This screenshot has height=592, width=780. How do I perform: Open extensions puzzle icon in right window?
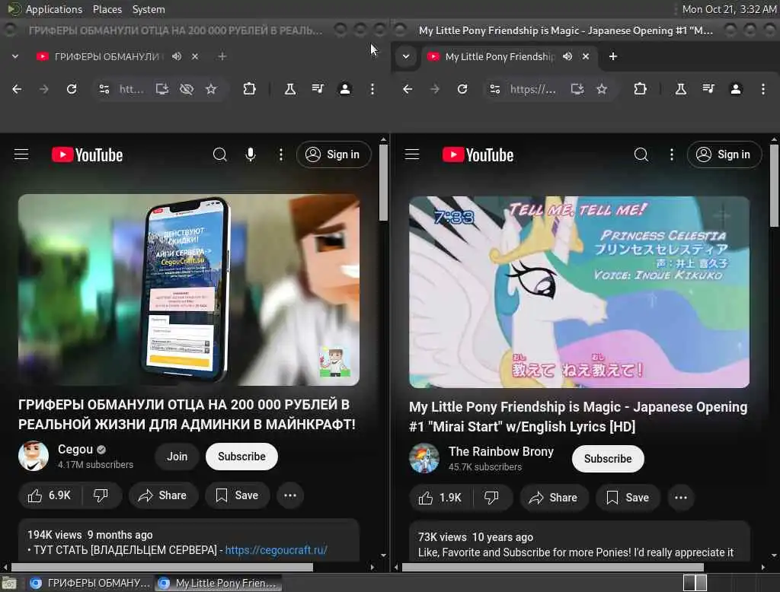coord(640,89)
